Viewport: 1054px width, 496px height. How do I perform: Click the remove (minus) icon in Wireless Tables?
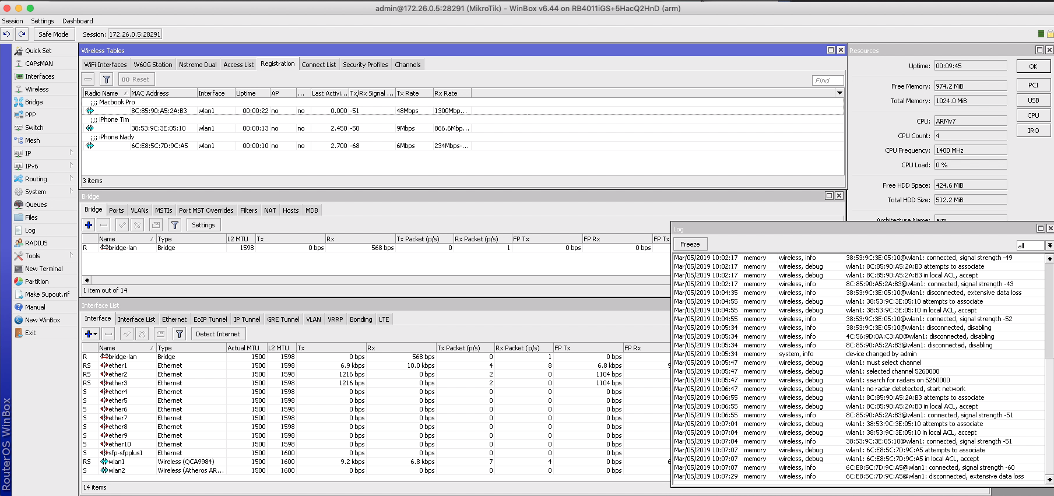[x=89, y=79]
